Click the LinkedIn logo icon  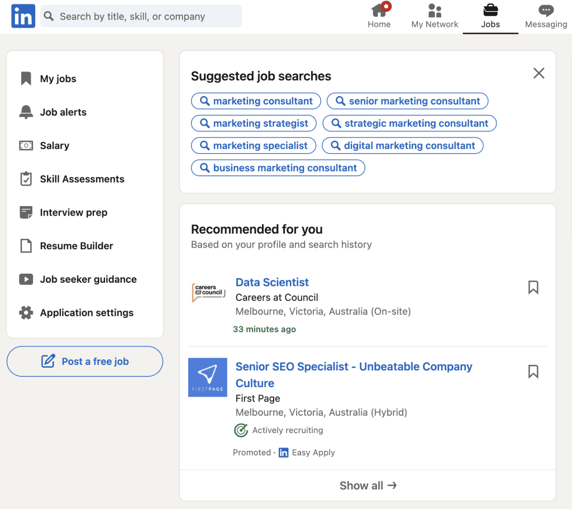(x=23, y=16)
